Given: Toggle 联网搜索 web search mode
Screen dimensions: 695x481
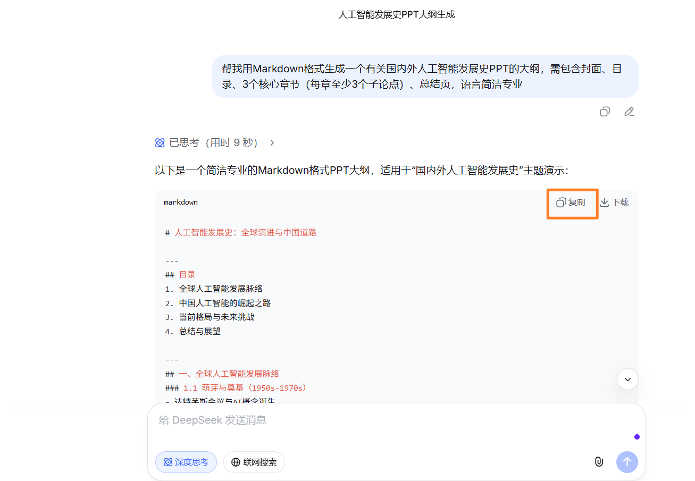Looking at the screenshot, I should (254, 462).
